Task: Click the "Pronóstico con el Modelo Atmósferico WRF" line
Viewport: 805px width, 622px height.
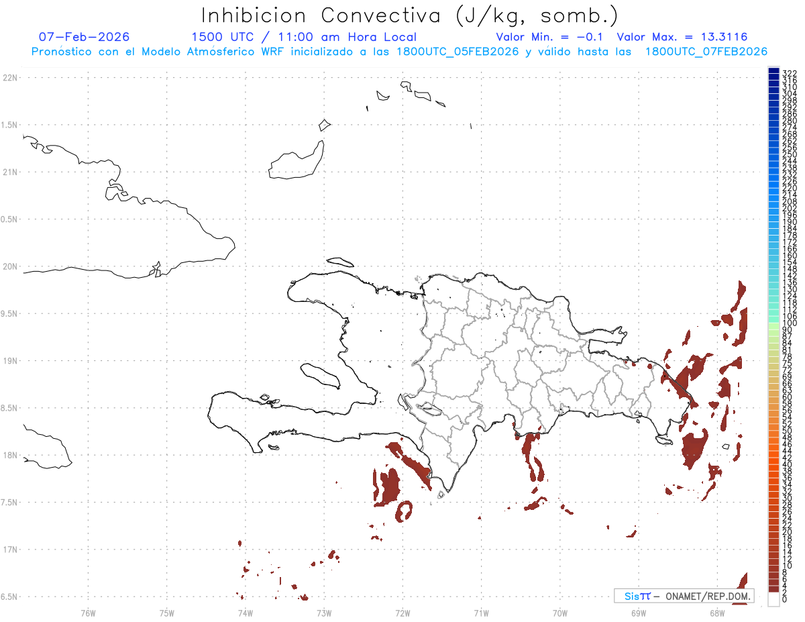Action: (x=399, y=52)
